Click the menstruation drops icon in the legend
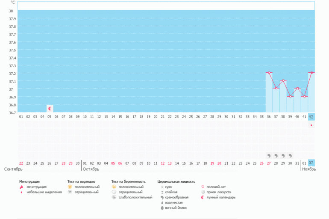Viewport: 329px width, 219px height. pyautogui.click(x=21, y=187)
